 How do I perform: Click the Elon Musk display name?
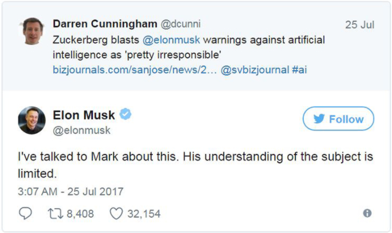(x=84, y=115)
